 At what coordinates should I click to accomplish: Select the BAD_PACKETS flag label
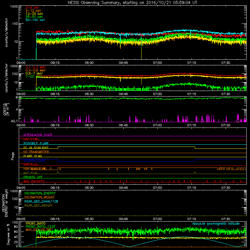(x=34, y=182)
